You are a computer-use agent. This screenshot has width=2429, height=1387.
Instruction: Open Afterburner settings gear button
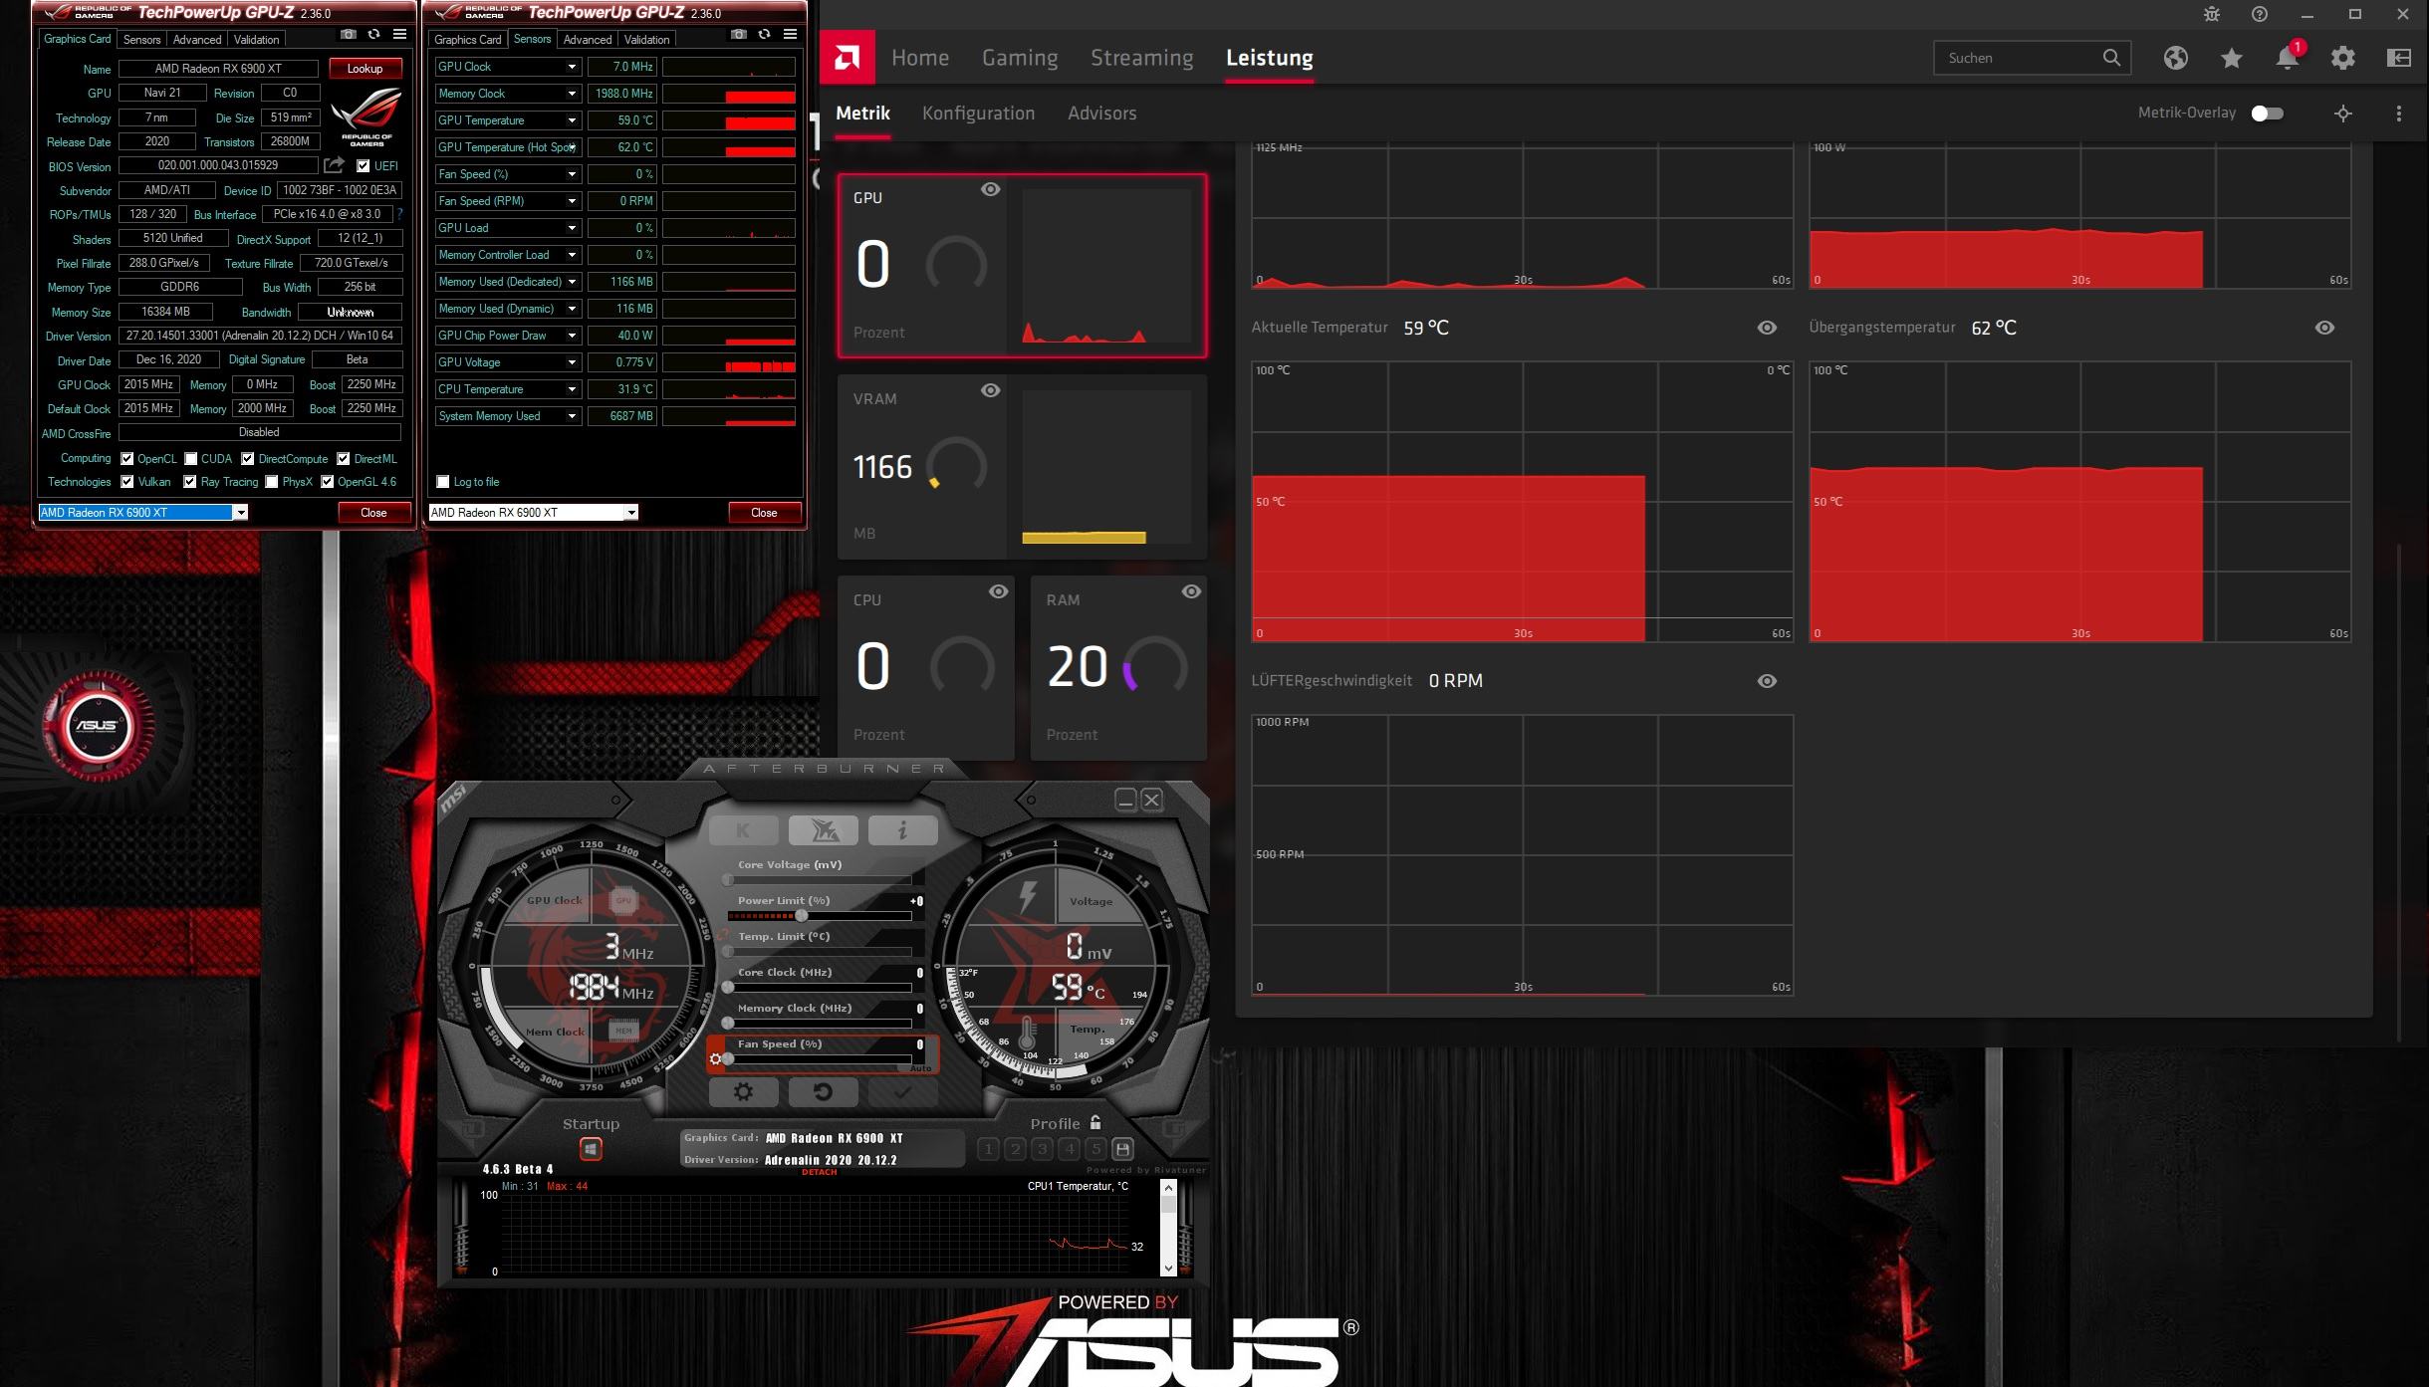click(x=743, y=1092)
